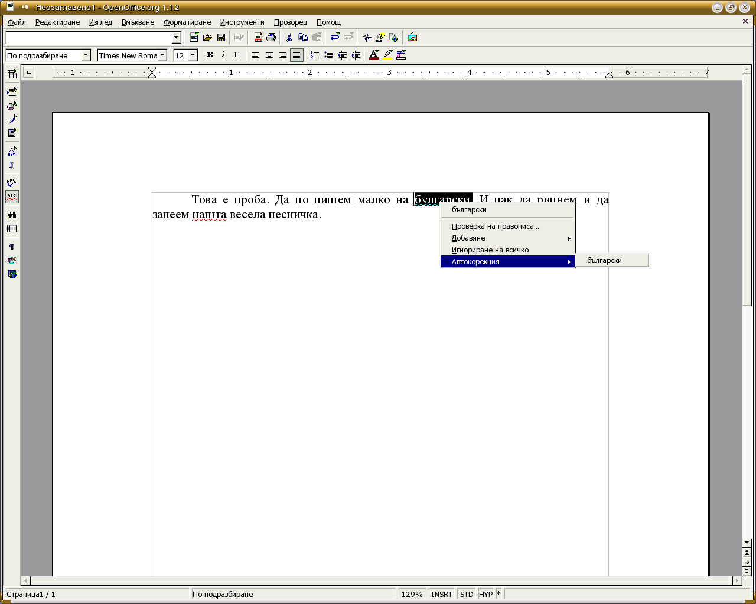
Task: Open the Редактиране menu
Action: pos(57,22)
